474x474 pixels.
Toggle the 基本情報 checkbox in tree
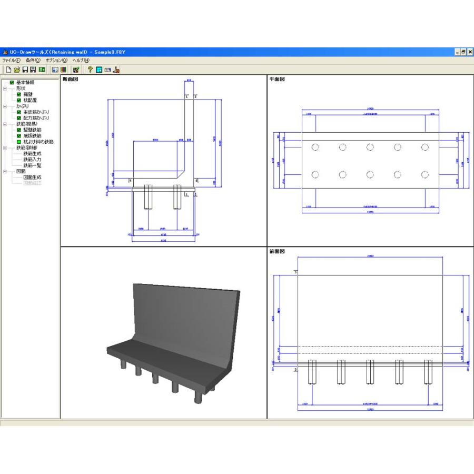coord(12,83)
